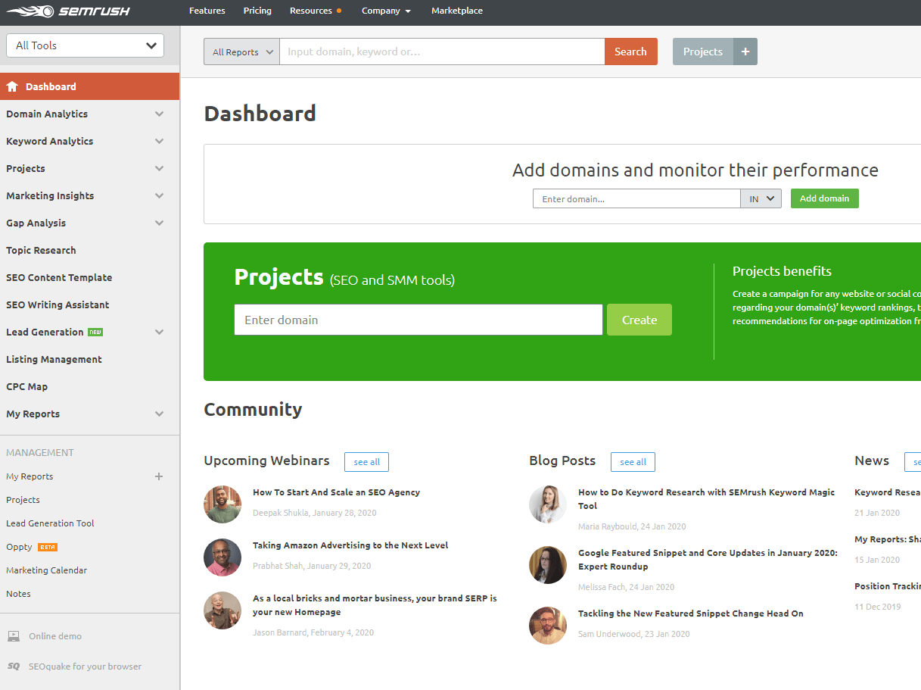Open the Online demo link
The image size is (921, 690).
[x=55, y=636]
